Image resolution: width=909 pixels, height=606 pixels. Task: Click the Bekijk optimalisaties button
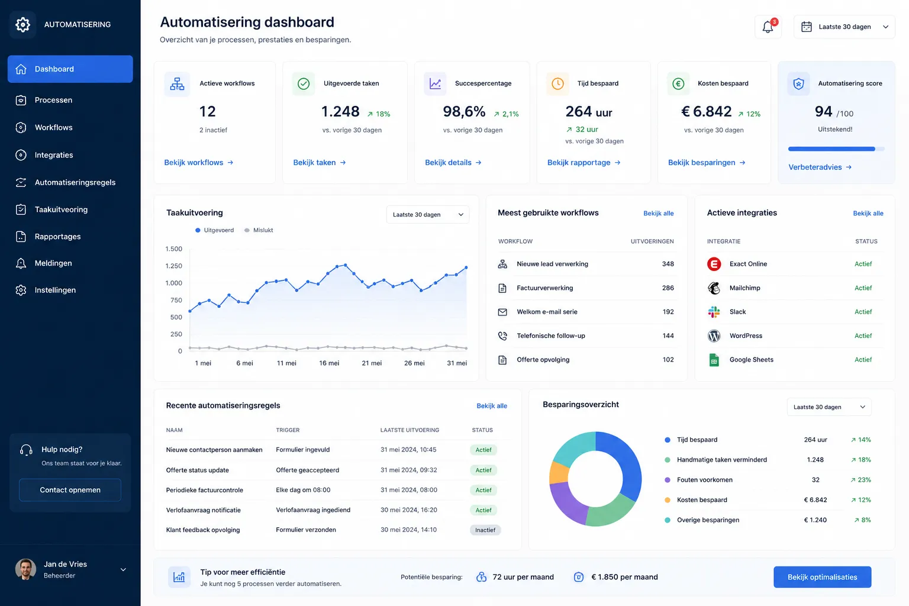(x=822, y=577)
